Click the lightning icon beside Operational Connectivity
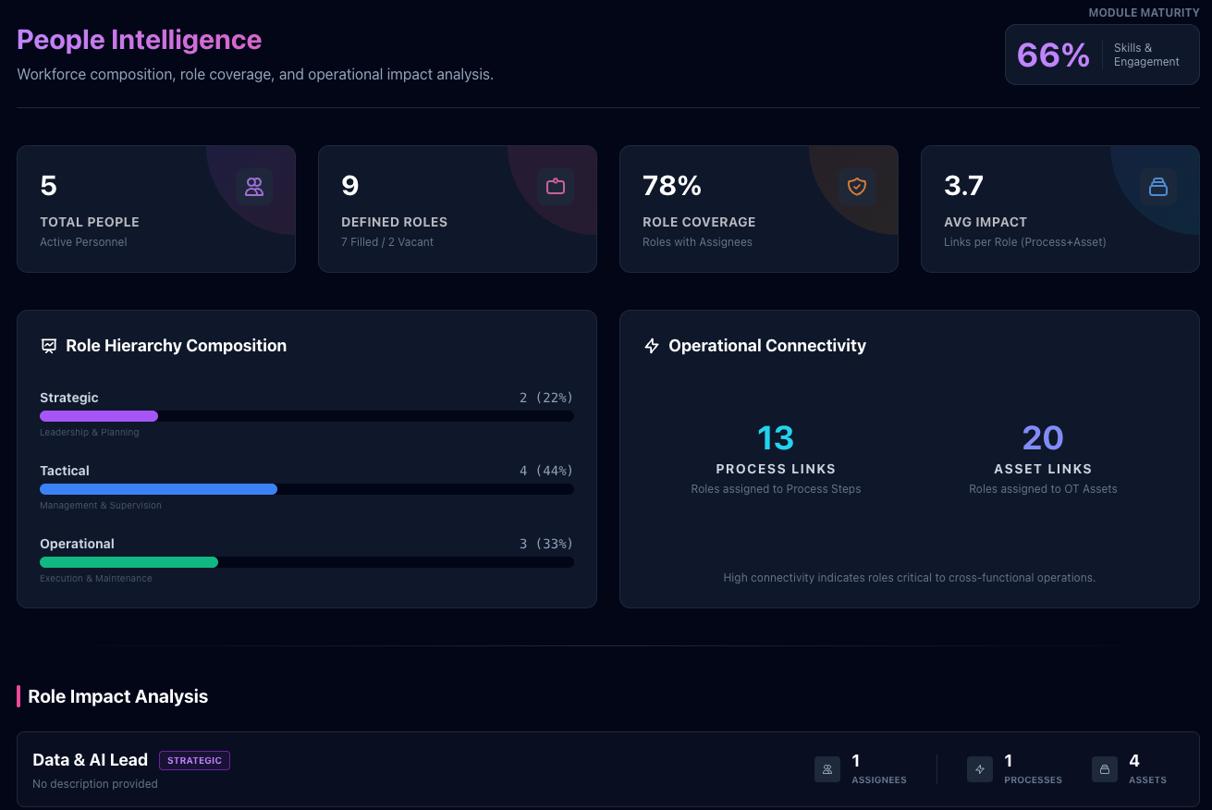The image size is (1212, 810). [x=652, y=346]
